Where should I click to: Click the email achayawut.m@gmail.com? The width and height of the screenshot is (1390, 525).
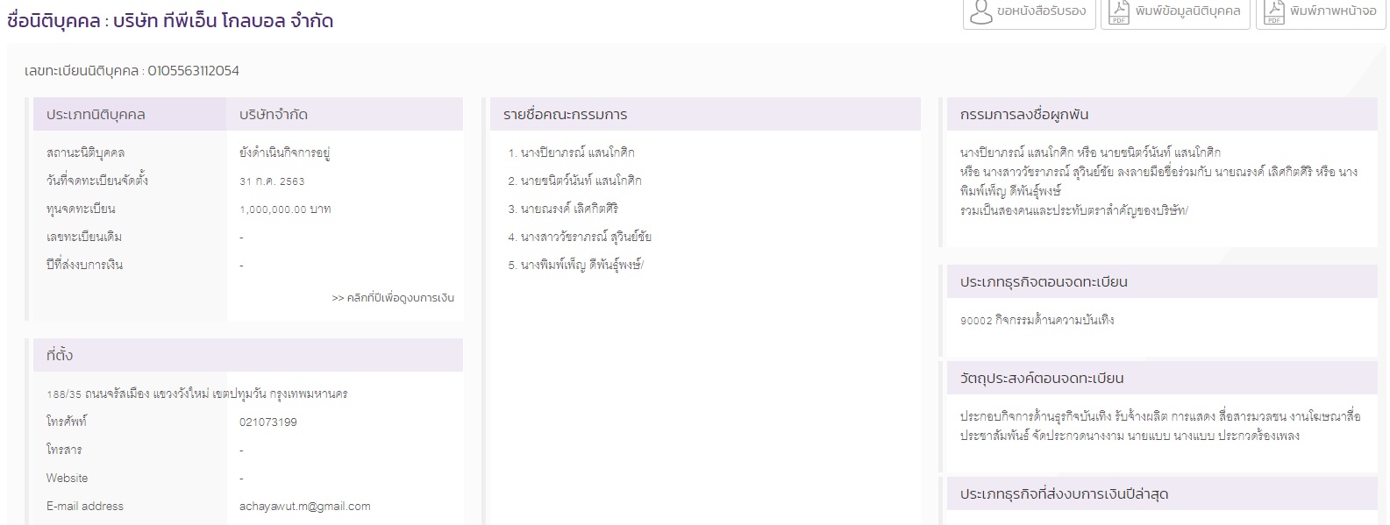(304, 506)
